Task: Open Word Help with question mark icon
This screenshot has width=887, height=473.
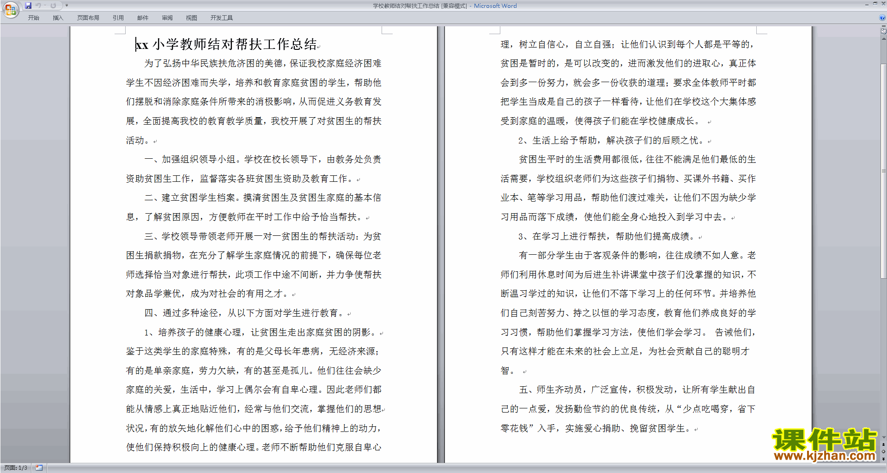Action: point(882,18)
